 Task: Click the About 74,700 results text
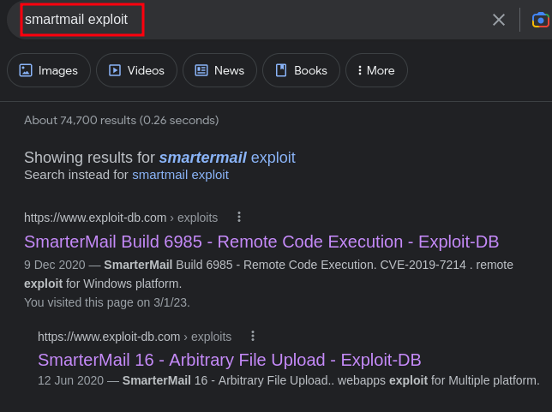coord(122,120)
